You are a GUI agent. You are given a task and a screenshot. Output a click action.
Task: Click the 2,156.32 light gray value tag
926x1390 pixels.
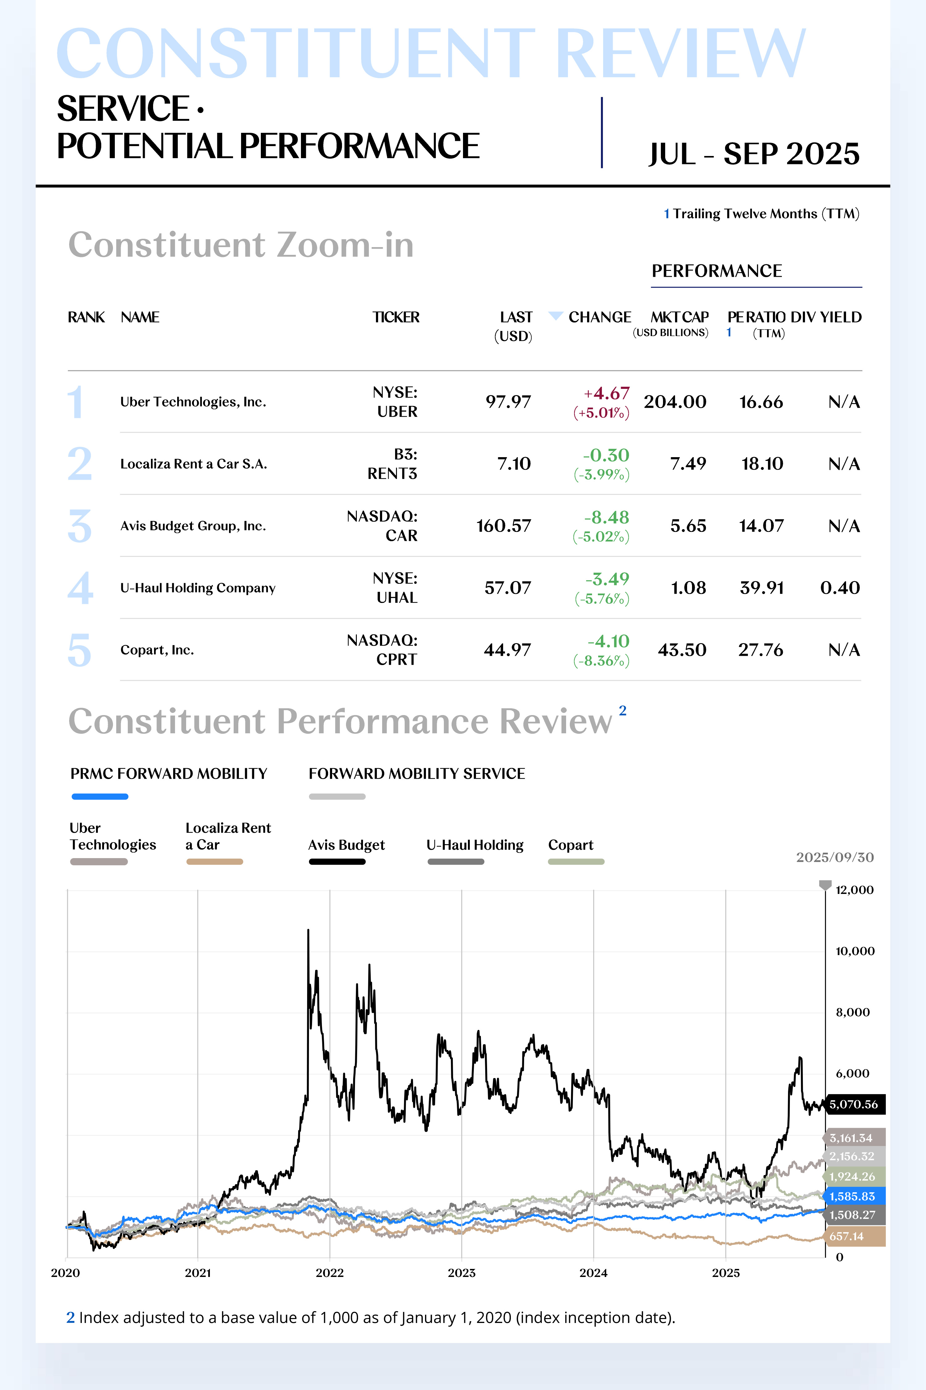pos(853,1156)
